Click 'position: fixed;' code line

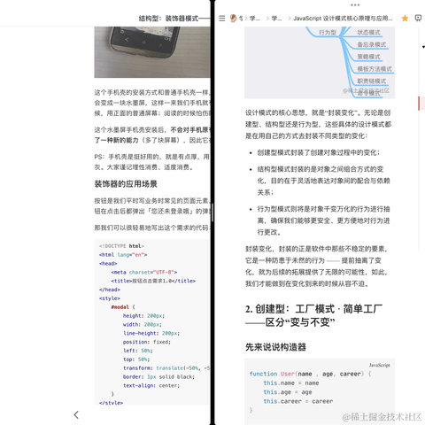pyautogui.click(x=147, y=342)
